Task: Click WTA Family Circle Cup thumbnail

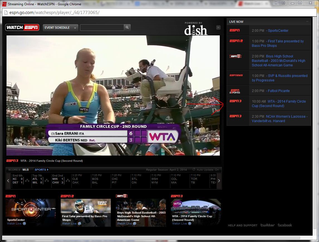Action: point(196,213)
